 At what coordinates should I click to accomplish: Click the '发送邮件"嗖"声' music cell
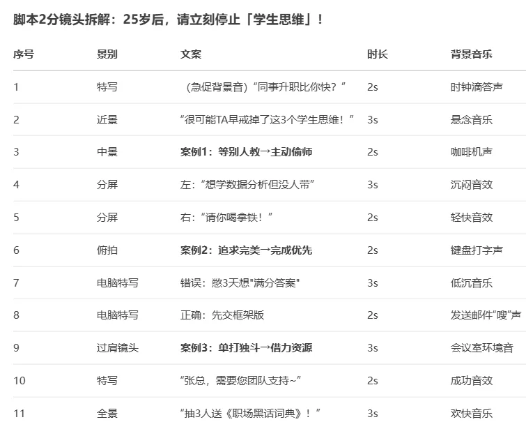[486, 315]
